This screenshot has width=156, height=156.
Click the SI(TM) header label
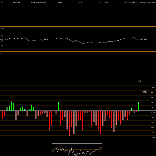pyautogui.click(x=59, y=2)
